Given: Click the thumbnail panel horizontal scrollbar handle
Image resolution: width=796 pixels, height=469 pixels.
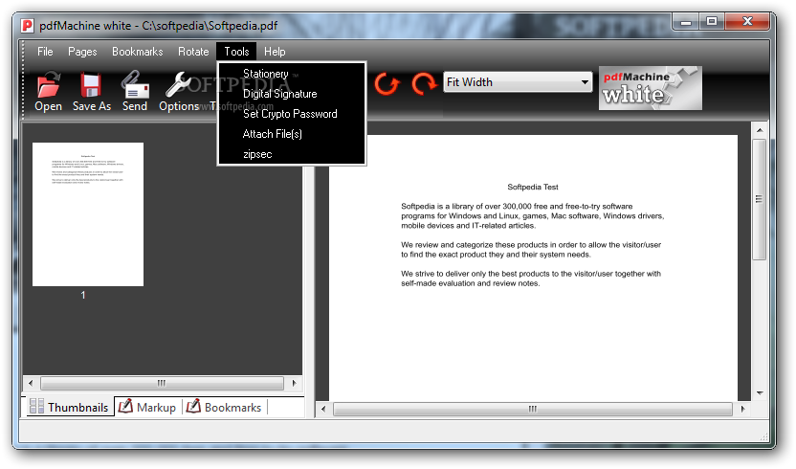Looking at the screenshot, I should pyautogui.click(x=162, y=383).
